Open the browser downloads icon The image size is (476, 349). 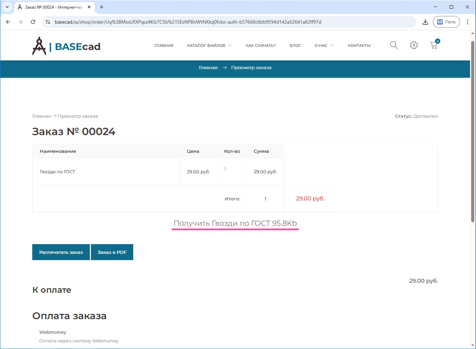[x=425, y=22]
